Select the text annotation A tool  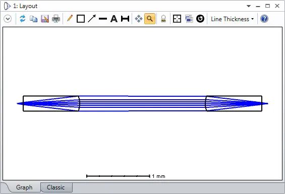[x=114, y=19]
